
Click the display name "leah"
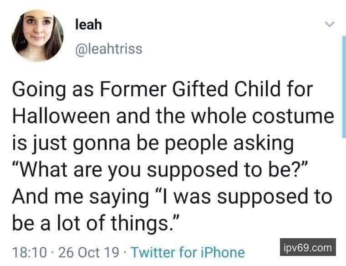[88, 25]
